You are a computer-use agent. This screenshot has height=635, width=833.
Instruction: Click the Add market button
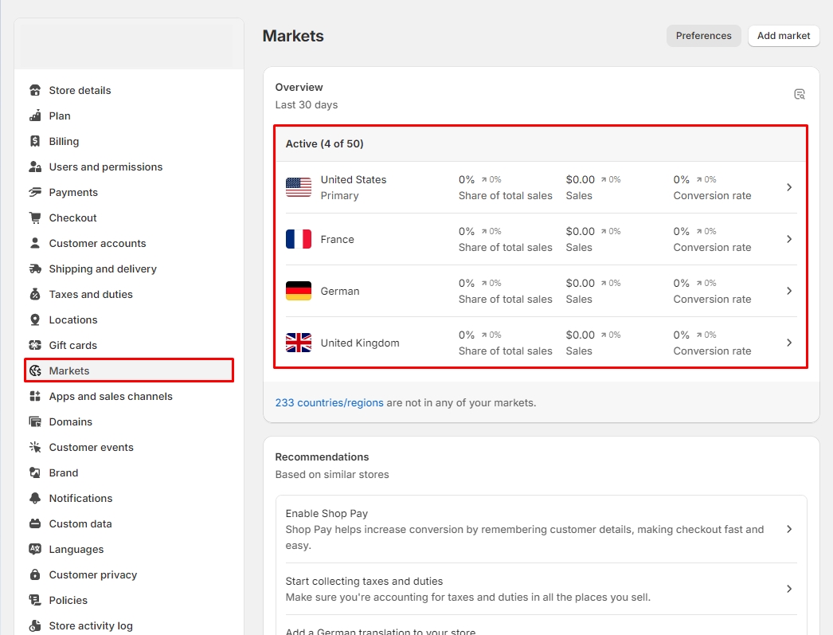point(784,36)
